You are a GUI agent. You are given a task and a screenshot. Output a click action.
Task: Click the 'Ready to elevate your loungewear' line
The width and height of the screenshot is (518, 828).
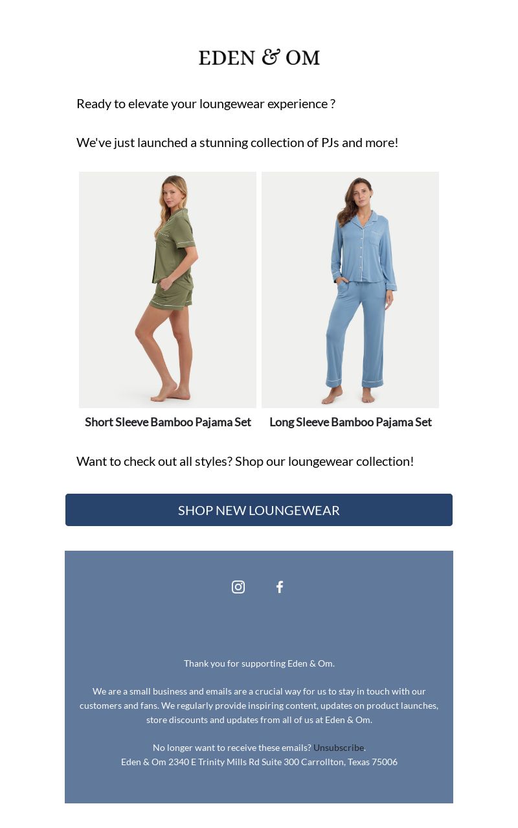click(206, 104)
